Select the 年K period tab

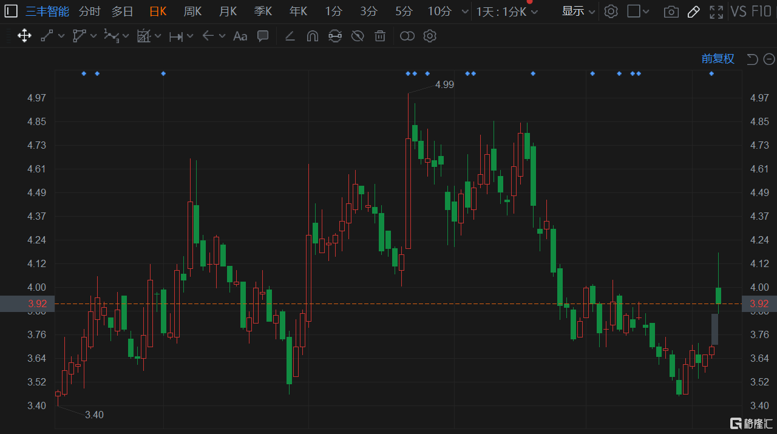coord(298,11)
